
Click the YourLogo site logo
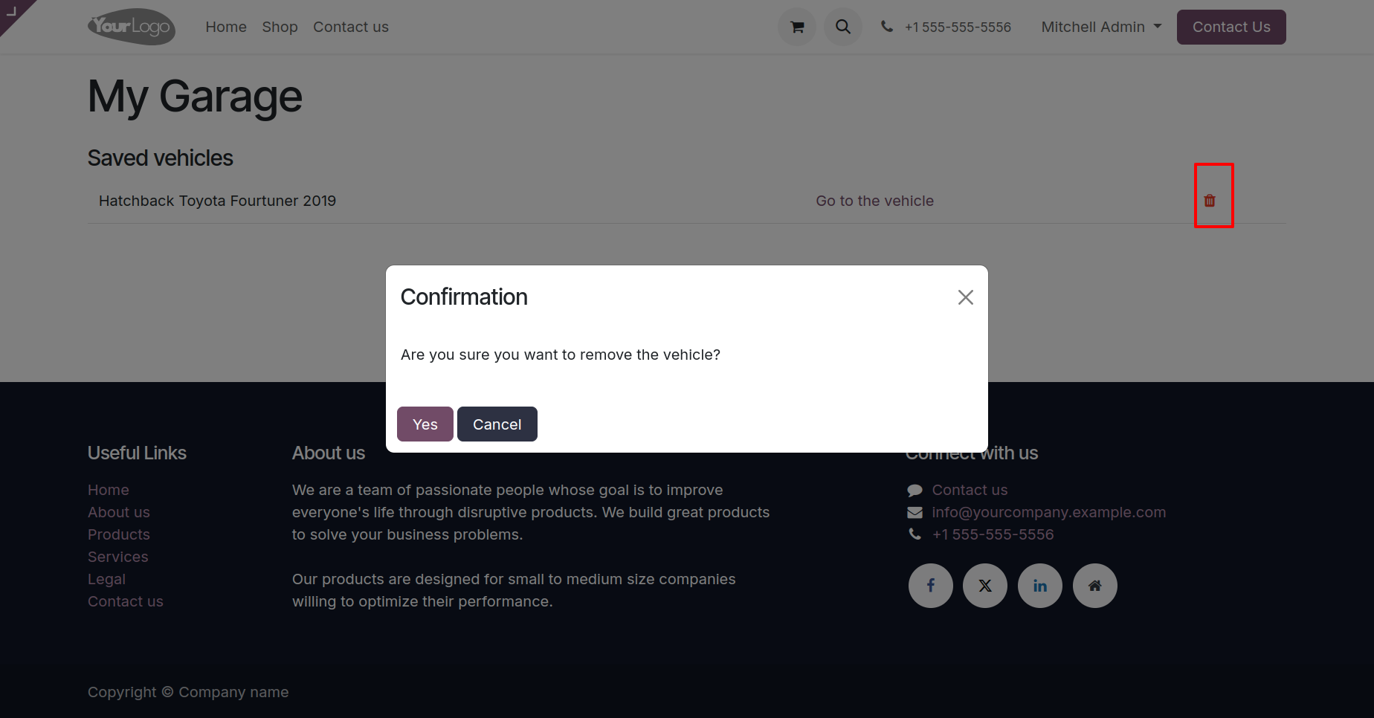click(x=132, y=27)
